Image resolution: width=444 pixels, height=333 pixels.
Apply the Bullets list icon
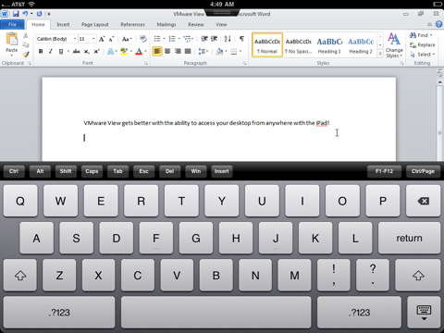tap(157, 39)
